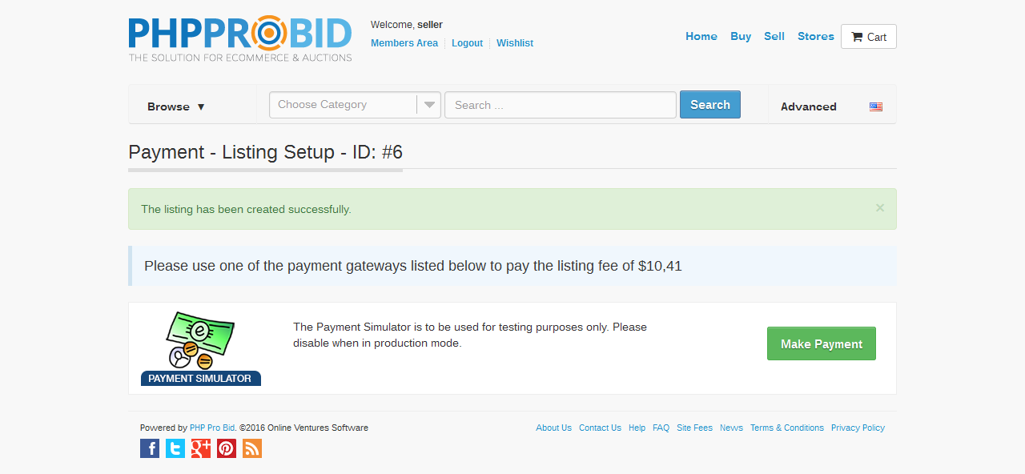Viewport: 1025px width, 474px height.
Task: Click the Twitter social icon
Action: [175, 448]
